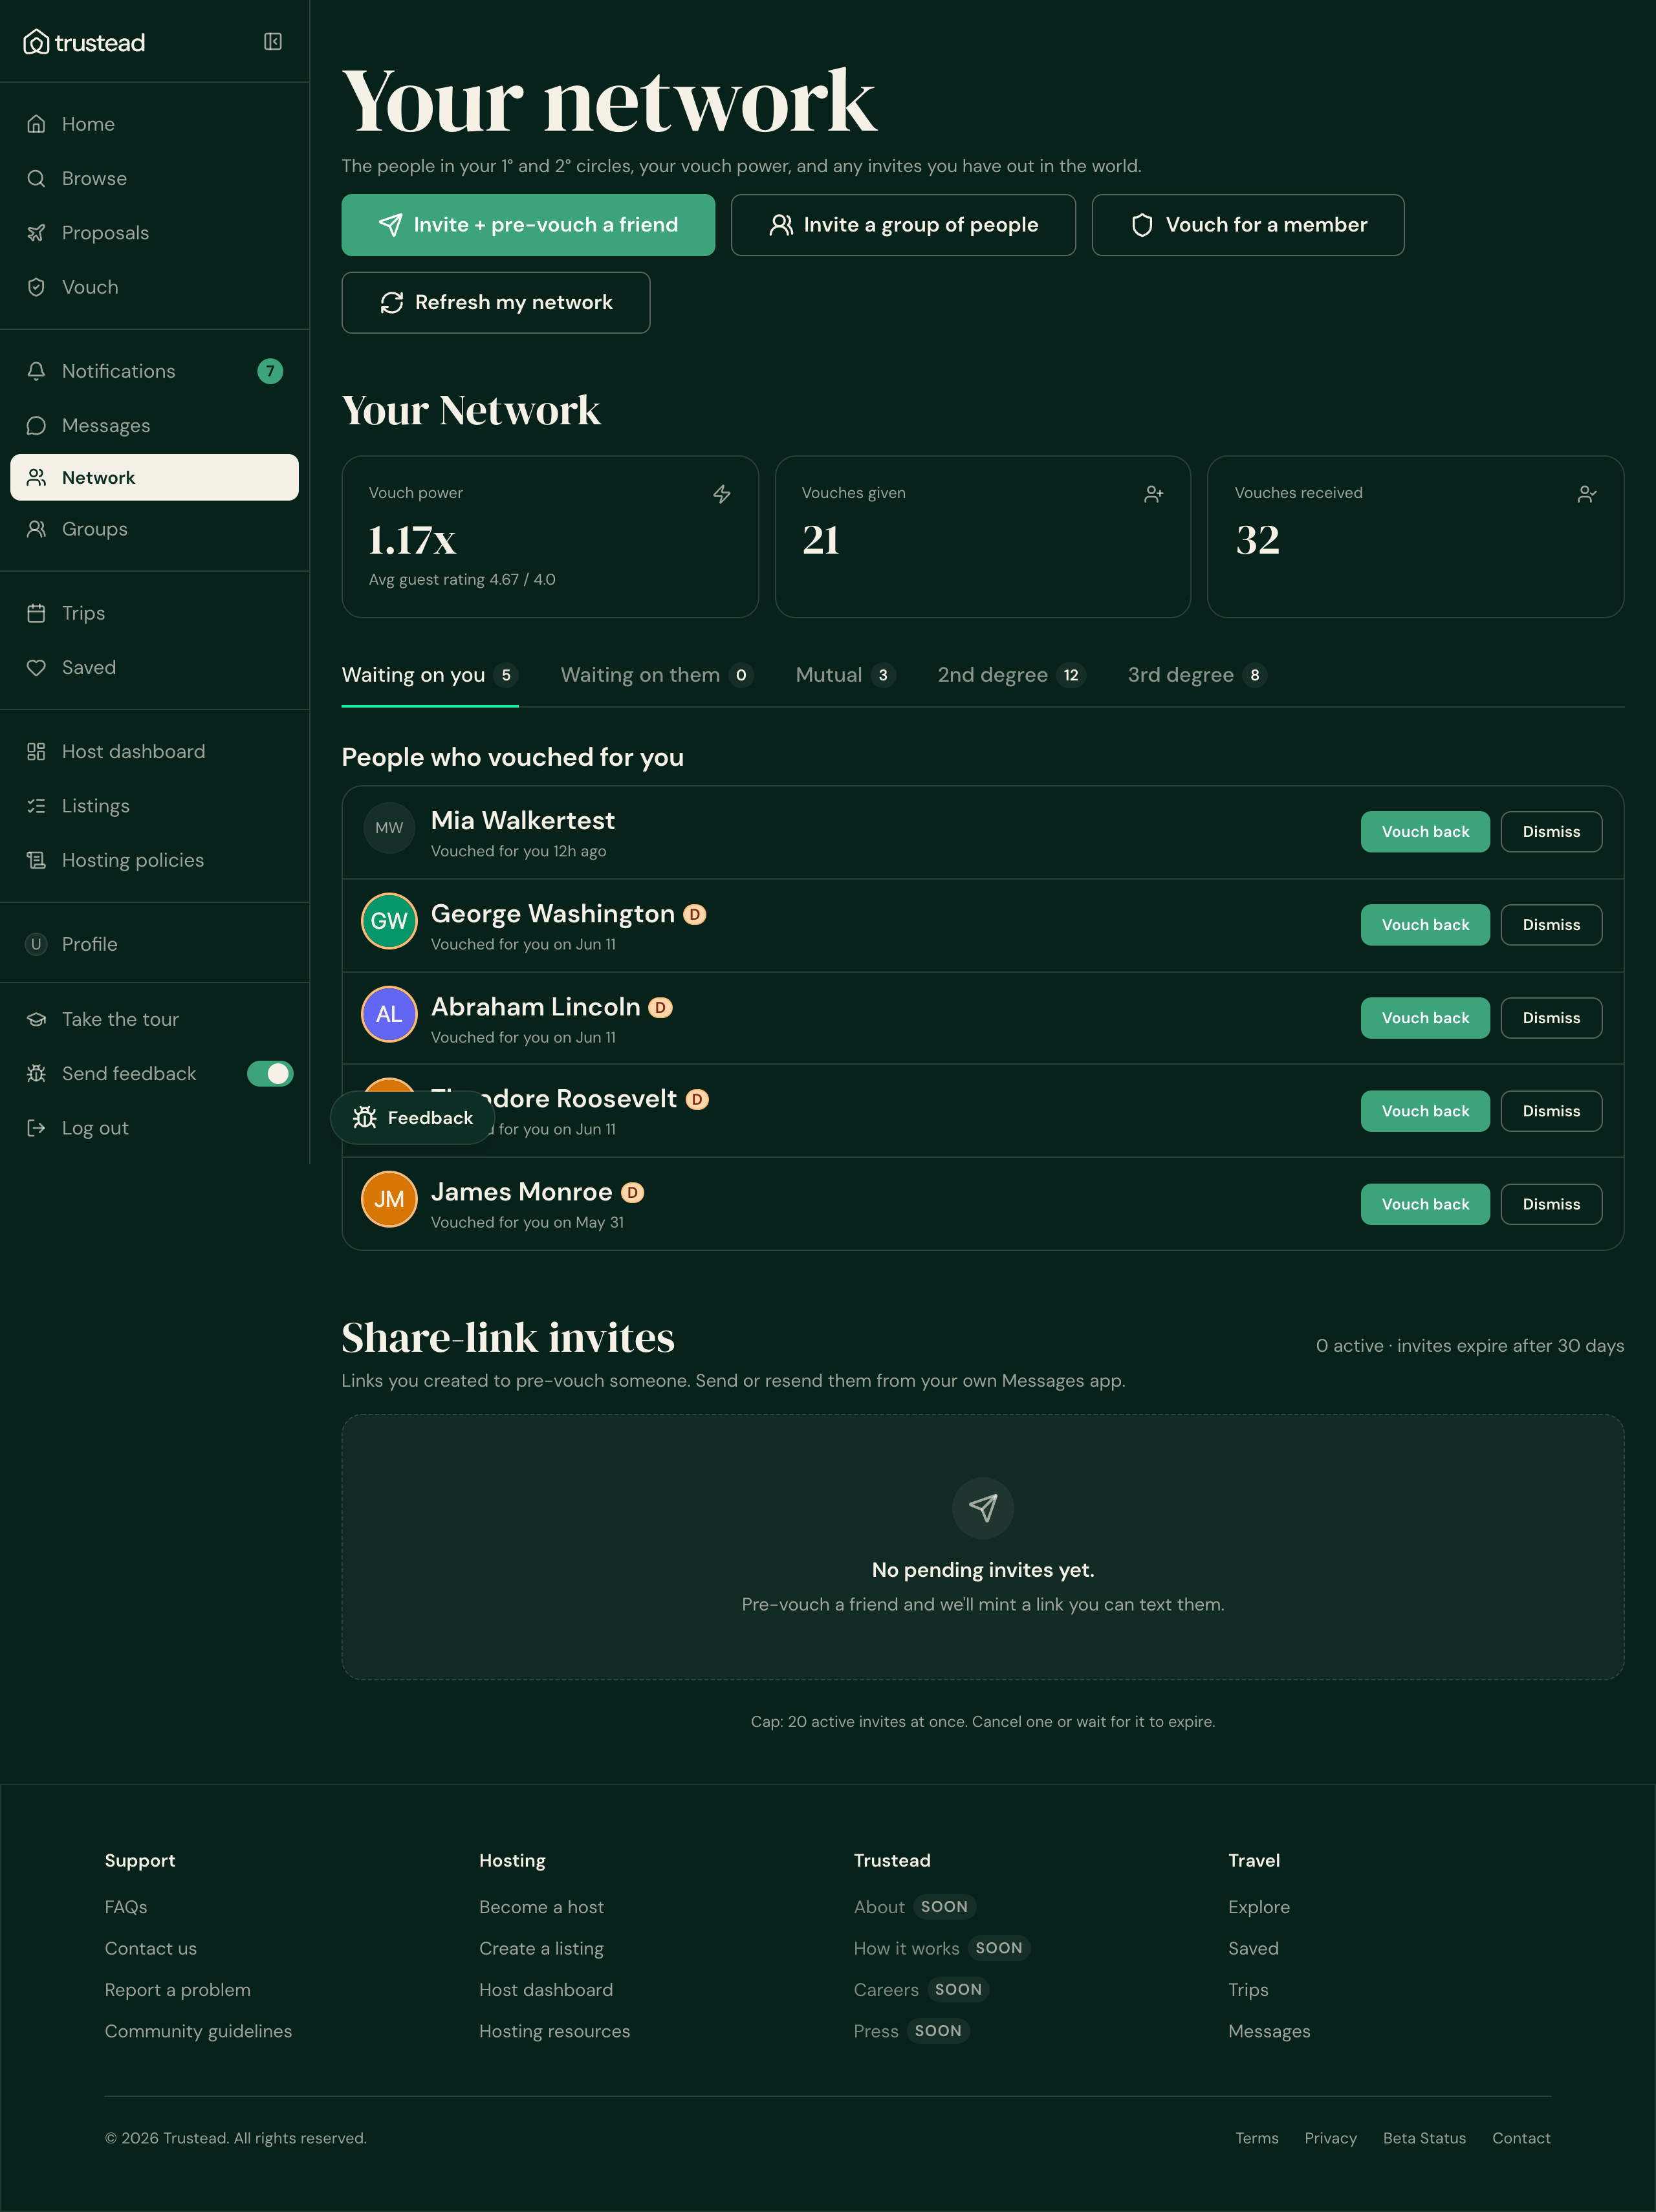Click the Vouch power 1.17x value
The width and height of the screenshot is (1656, 2212).
pyautogui.click(x=412, y=540)
